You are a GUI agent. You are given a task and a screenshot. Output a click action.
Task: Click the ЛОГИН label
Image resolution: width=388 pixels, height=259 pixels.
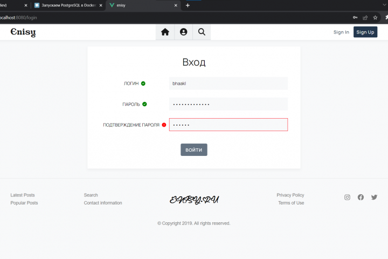[x=131, y=84]
